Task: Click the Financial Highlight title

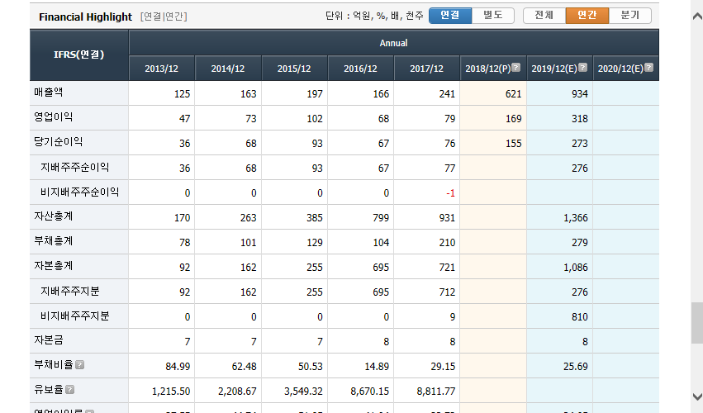Action: click(x=86, y=17)
